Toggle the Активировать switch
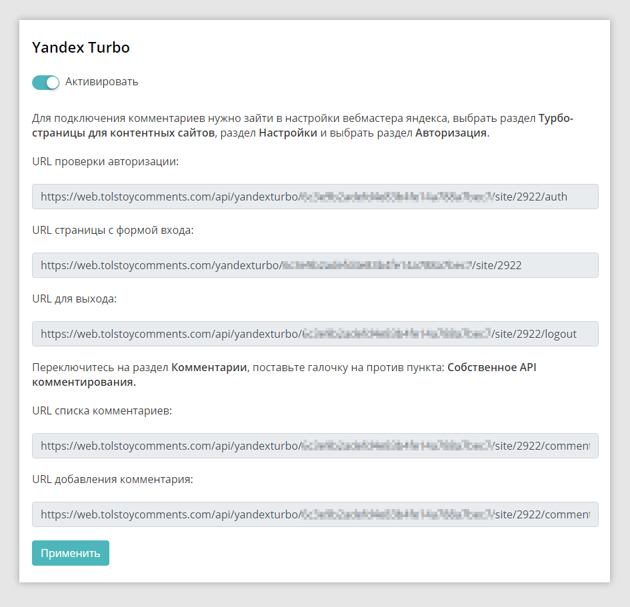 45,83
